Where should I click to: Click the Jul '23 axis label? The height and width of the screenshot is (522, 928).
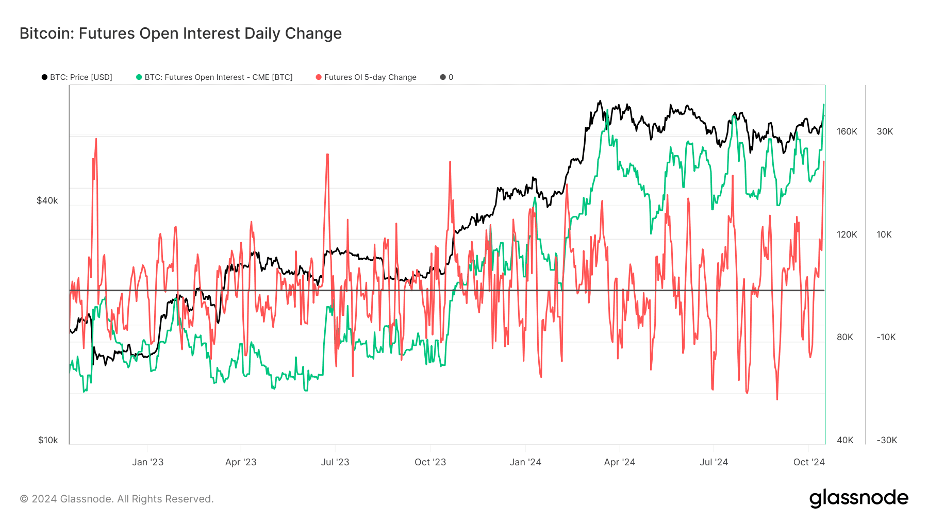tap(335, 462)
